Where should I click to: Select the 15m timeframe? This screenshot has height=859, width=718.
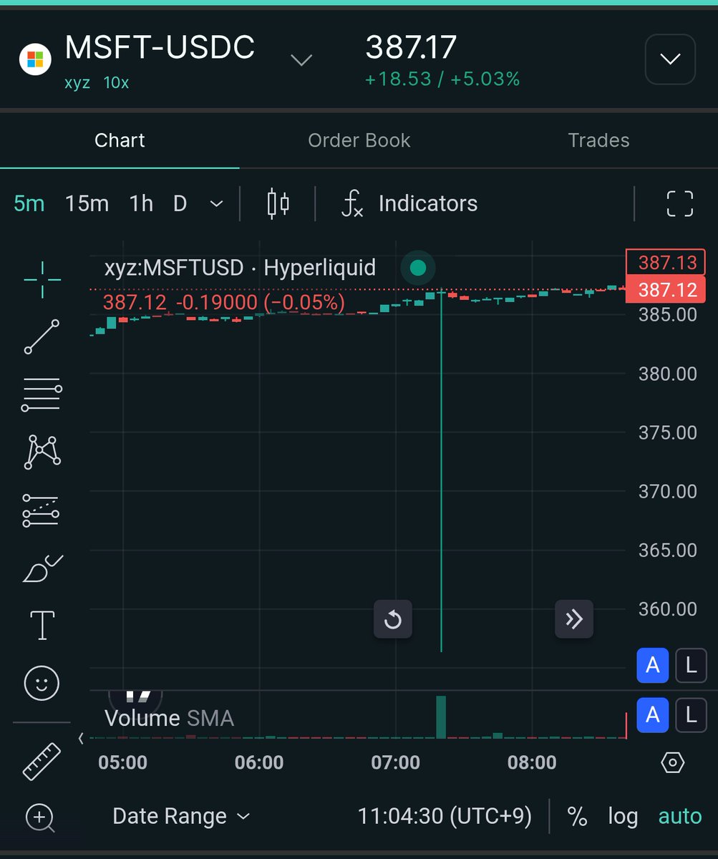[87, 204]
